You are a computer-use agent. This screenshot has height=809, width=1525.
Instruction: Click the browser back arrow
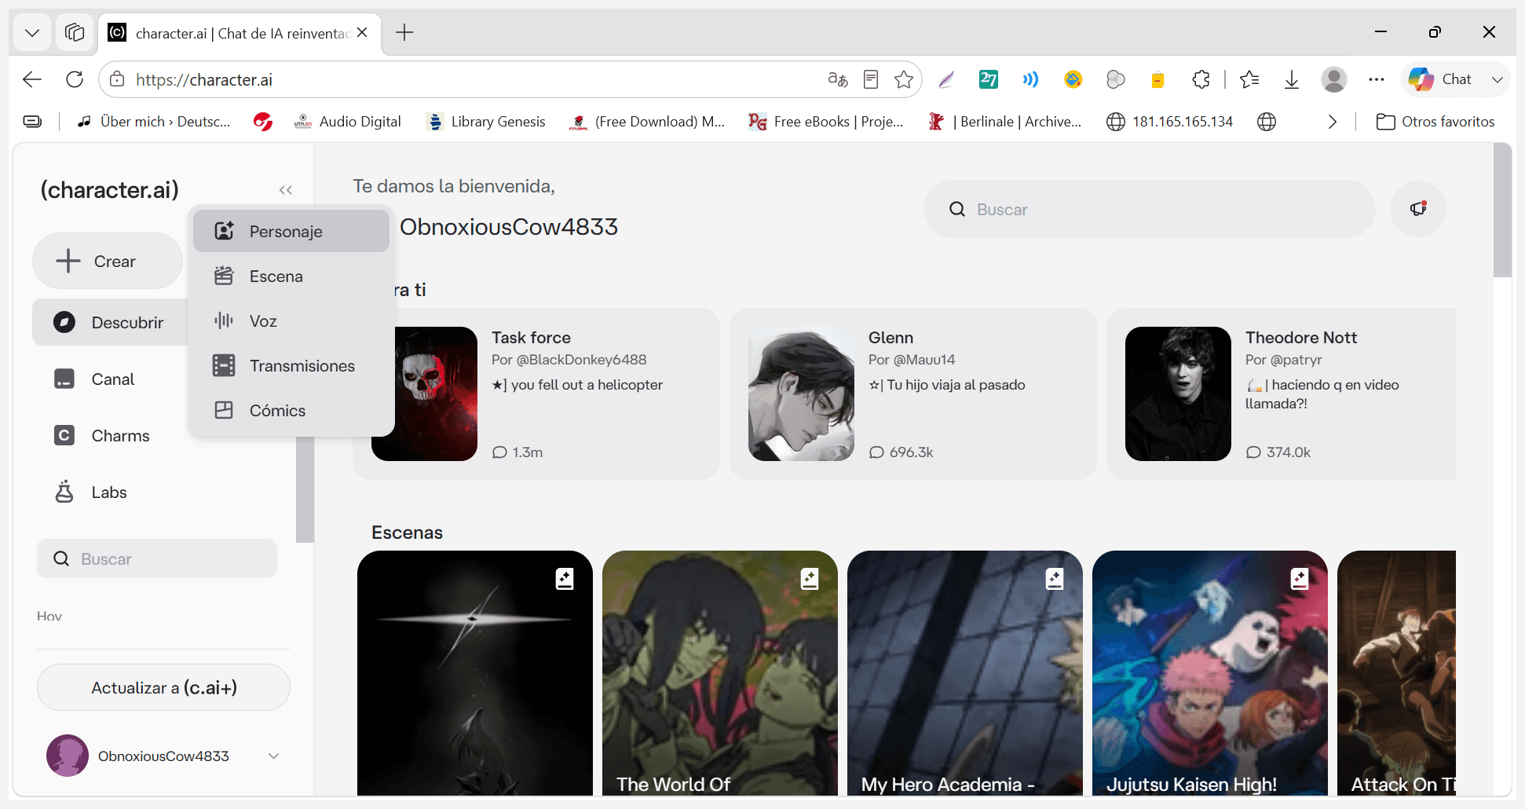click(32, 79)
